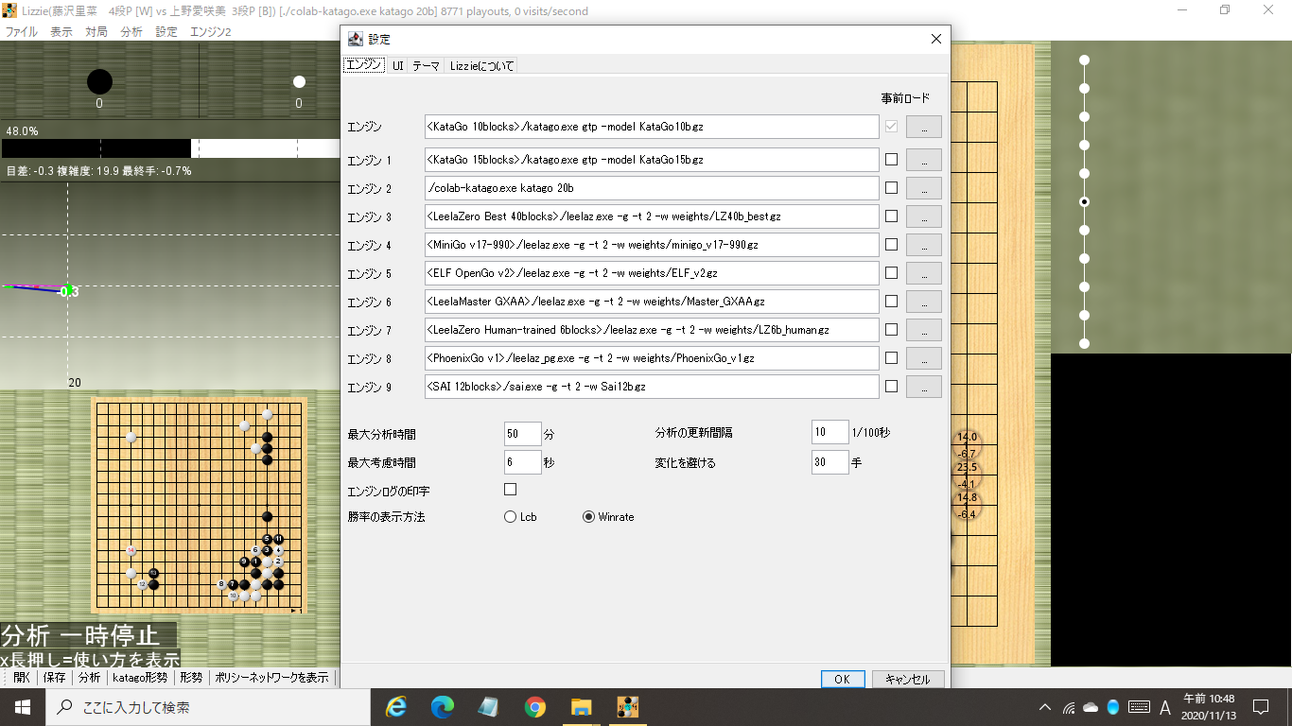The image size is (1292, 726).
Task: Select Winrate display option
Action: (x=608, y=517)
